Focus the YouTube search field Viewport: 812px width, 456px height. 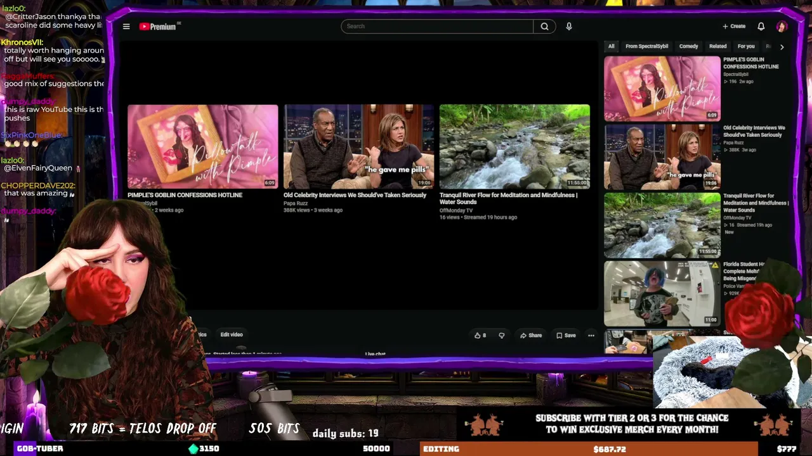click(x=437, y=26)
